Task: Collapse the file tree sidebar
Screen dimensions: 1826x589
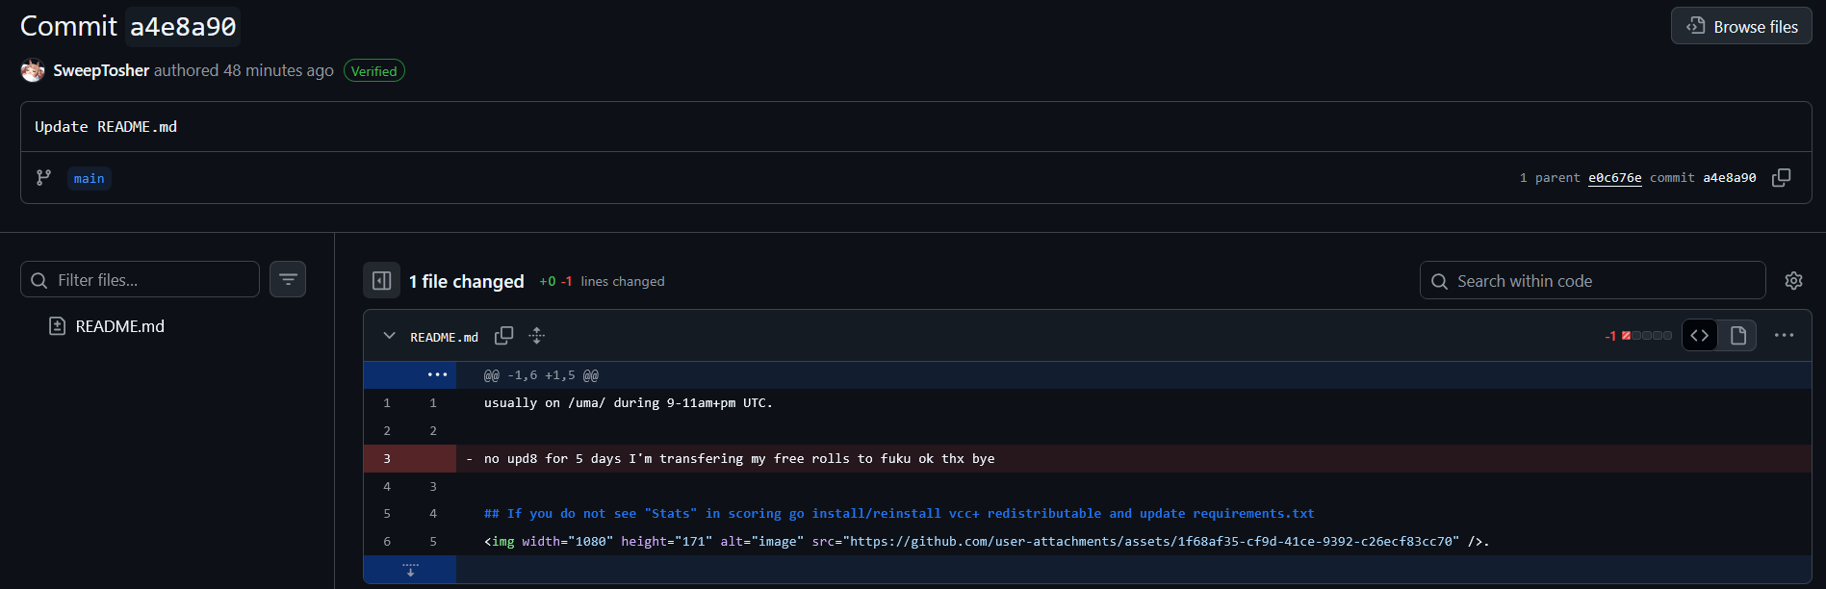Action: click(x=381, y=280)
